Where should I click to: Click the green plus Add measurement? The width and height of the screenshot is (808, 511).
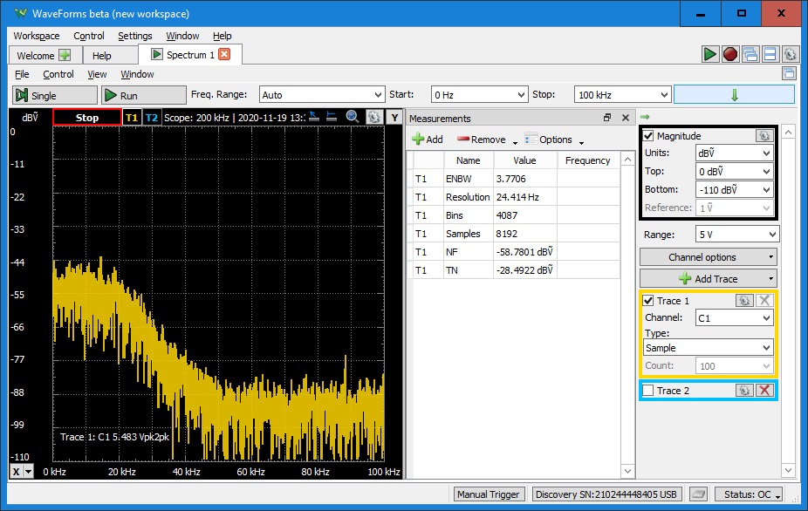[428, 140]
